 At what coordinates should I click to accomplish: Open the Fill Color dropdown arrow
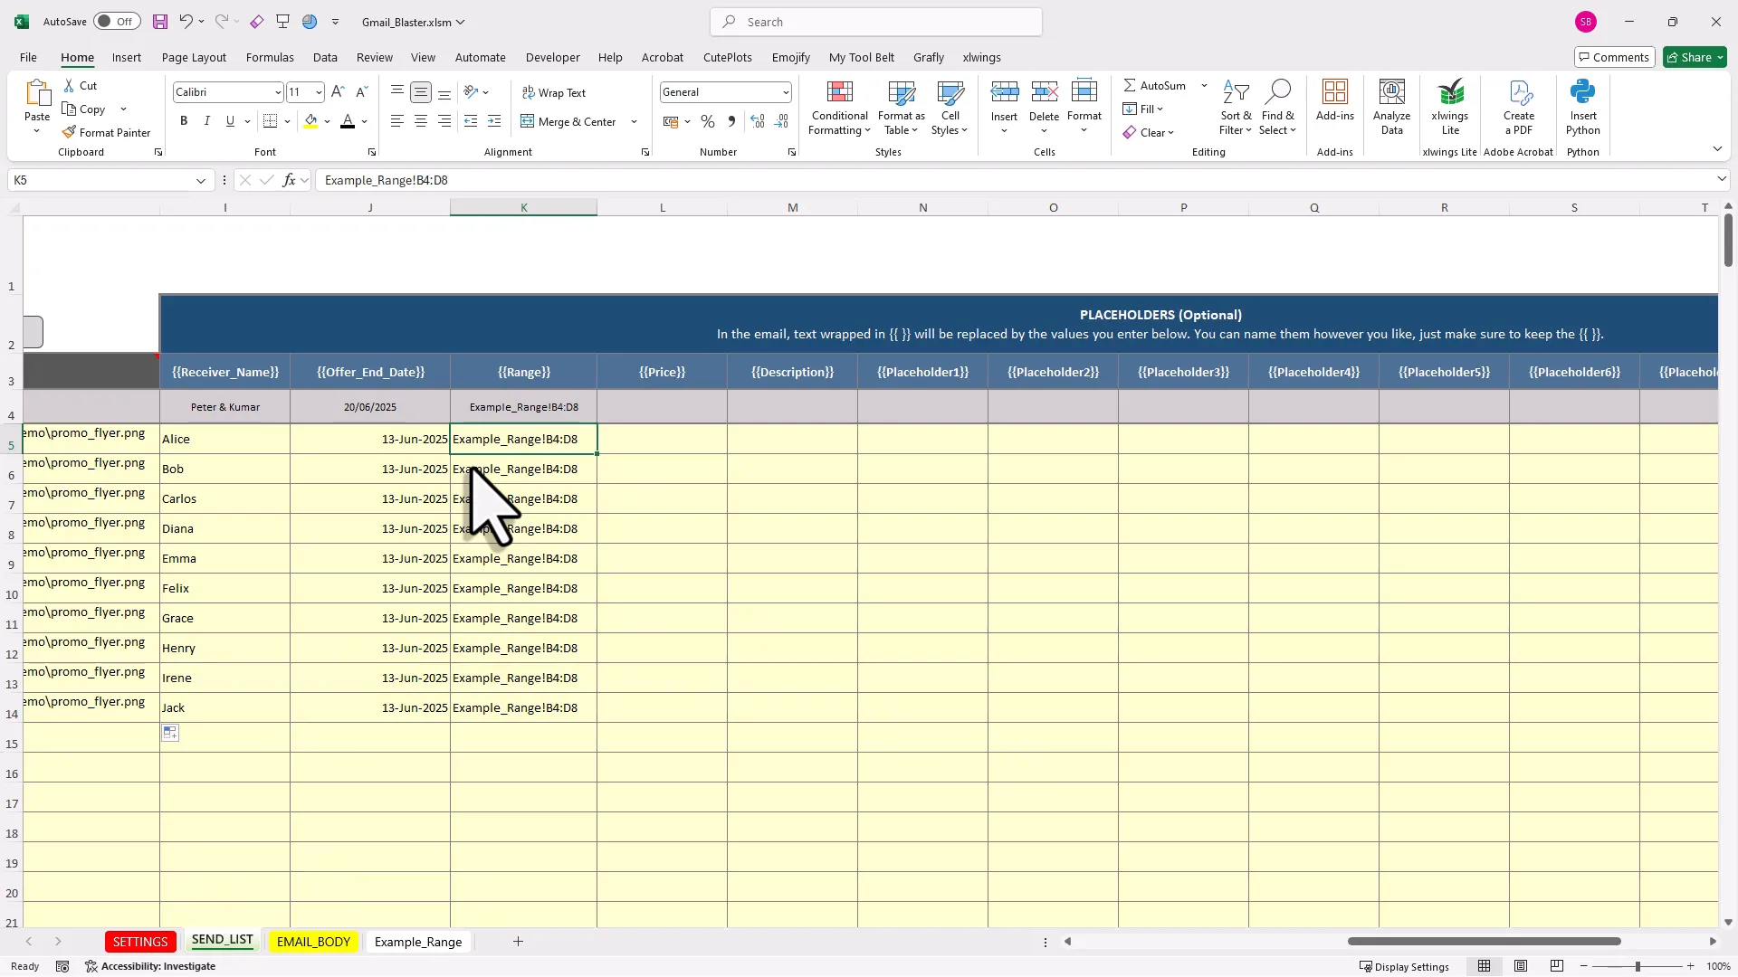point(327,121)
